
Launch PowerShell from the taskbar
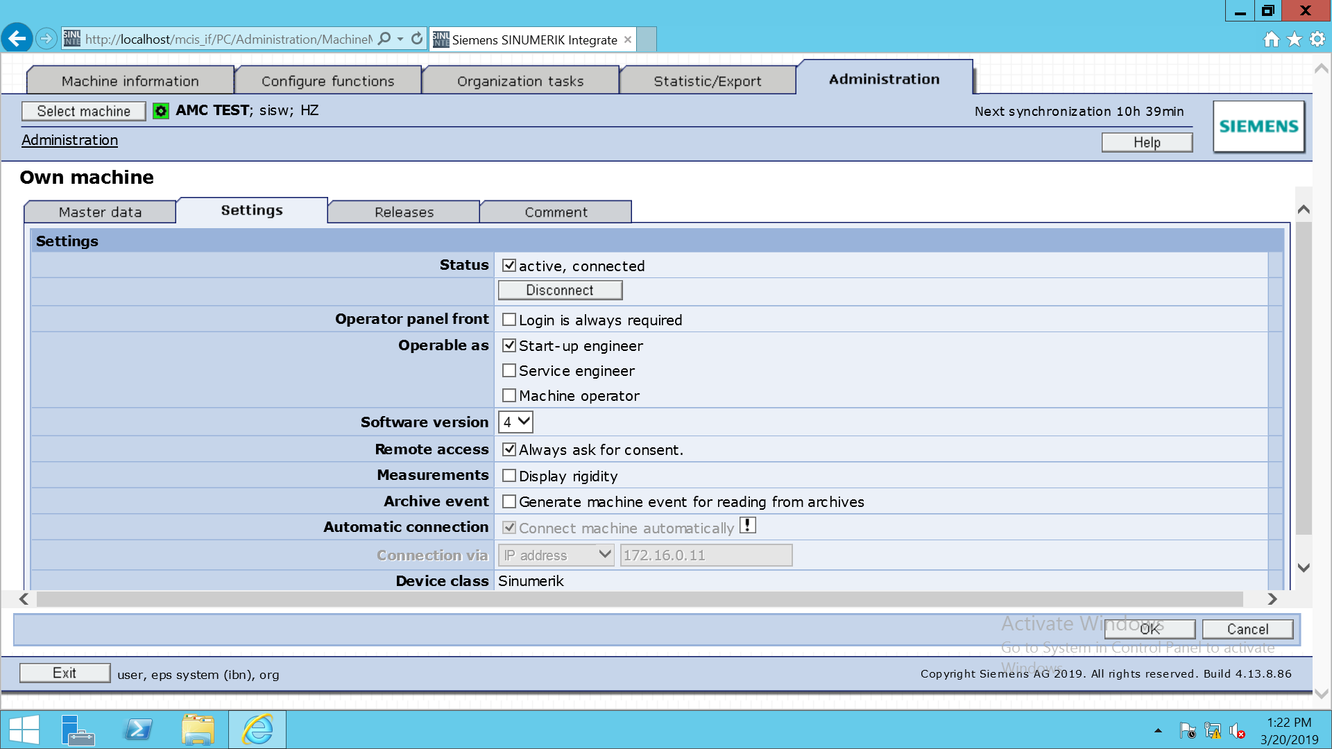[x=138, y=730]
